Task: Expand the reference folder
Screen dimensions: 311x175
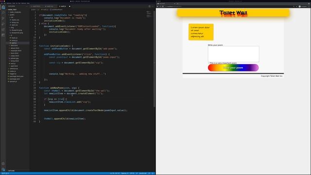Action: pos(14,69)
